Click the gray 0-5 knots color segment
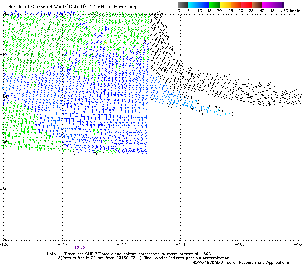The image size is (302, 265). 183,5
